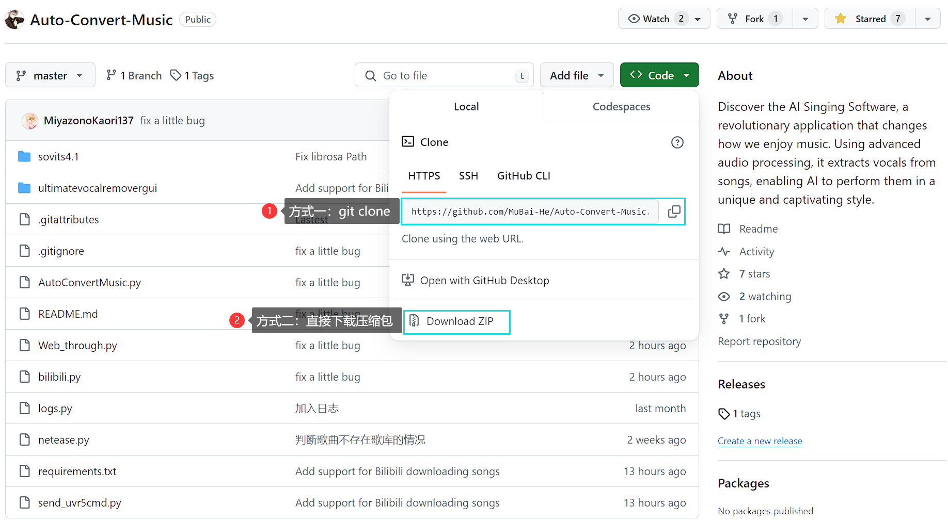948x521 pixels.
Task: Open the latest commit 'fix a little bug' beside MiyazonoKaori137
Action: pyautogui.click(x=172, y=121)
